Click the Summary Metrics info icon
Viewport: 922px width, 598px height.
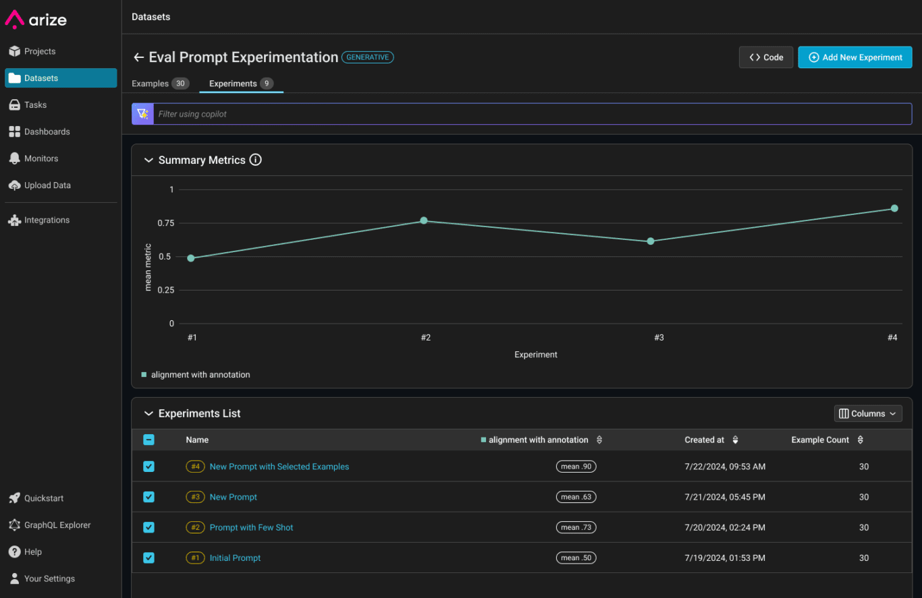pyautogui.click(x=255, y=160)
